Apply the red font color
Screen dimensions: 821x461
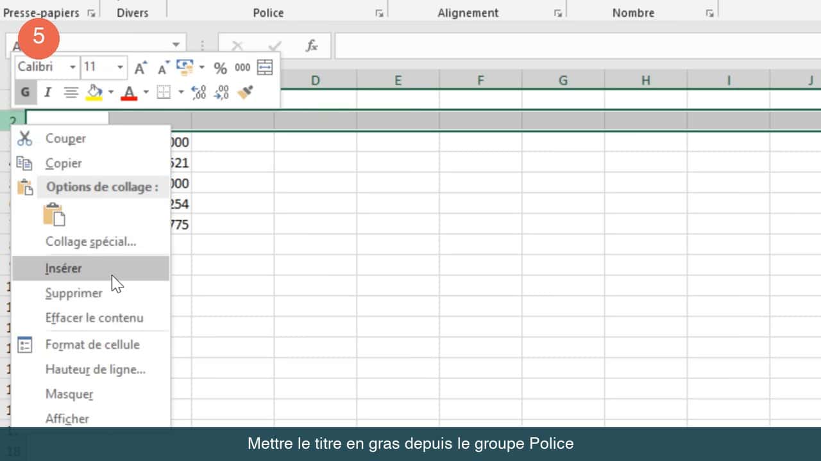pyautogui.click(x=130, y=92)
